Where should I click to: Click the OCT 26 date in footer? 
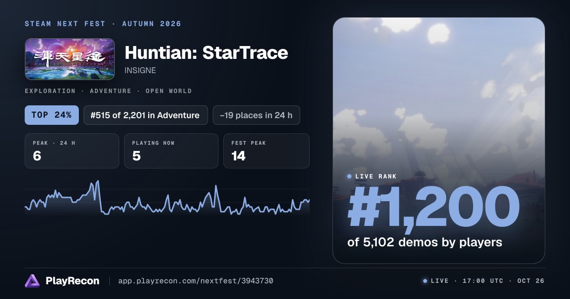click(531, 281)
